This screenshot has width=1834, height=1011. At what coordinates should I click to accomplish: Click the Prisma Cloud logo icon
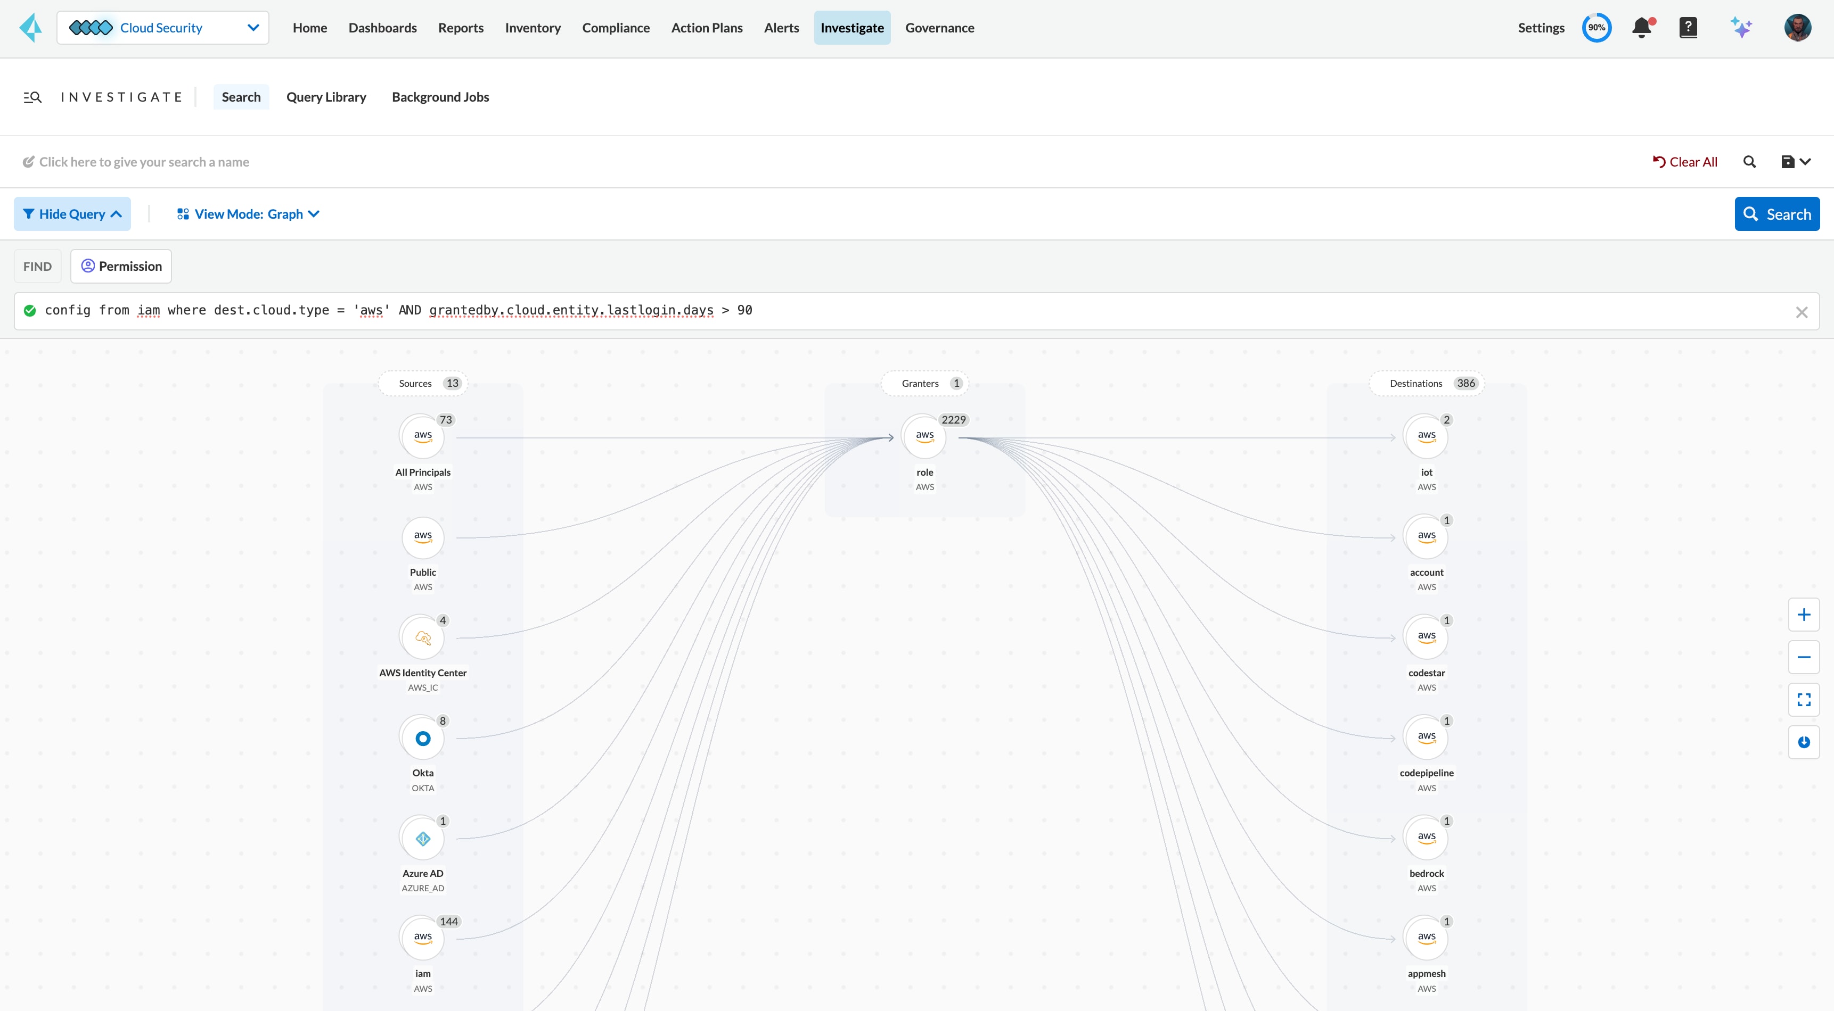pos(30,28)
